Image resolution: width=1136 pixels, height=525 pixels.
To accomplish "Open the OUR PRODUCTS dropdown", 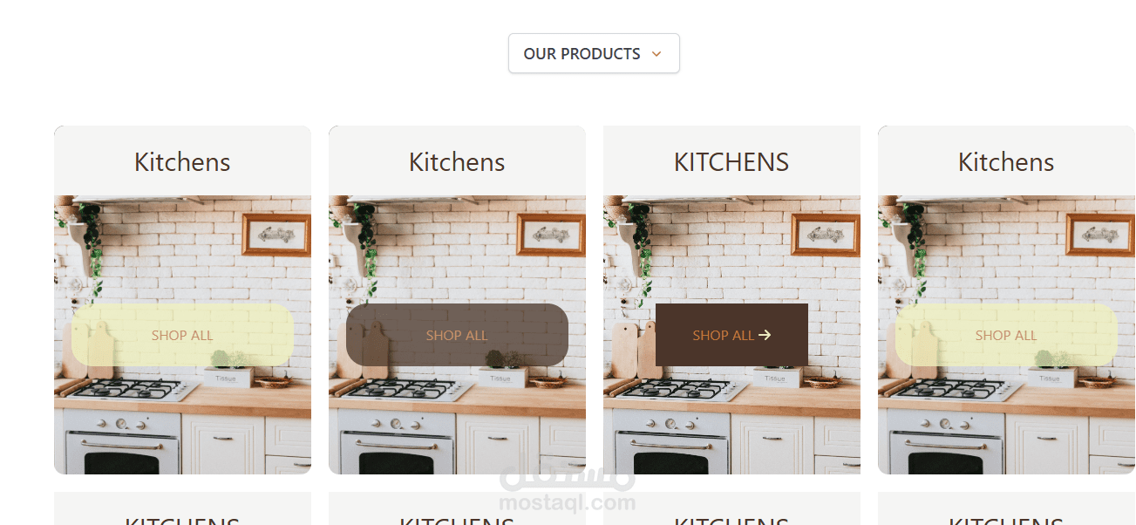I will (594, 53).
